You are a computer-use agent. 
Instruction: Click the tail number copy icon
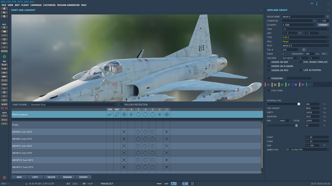304,50
